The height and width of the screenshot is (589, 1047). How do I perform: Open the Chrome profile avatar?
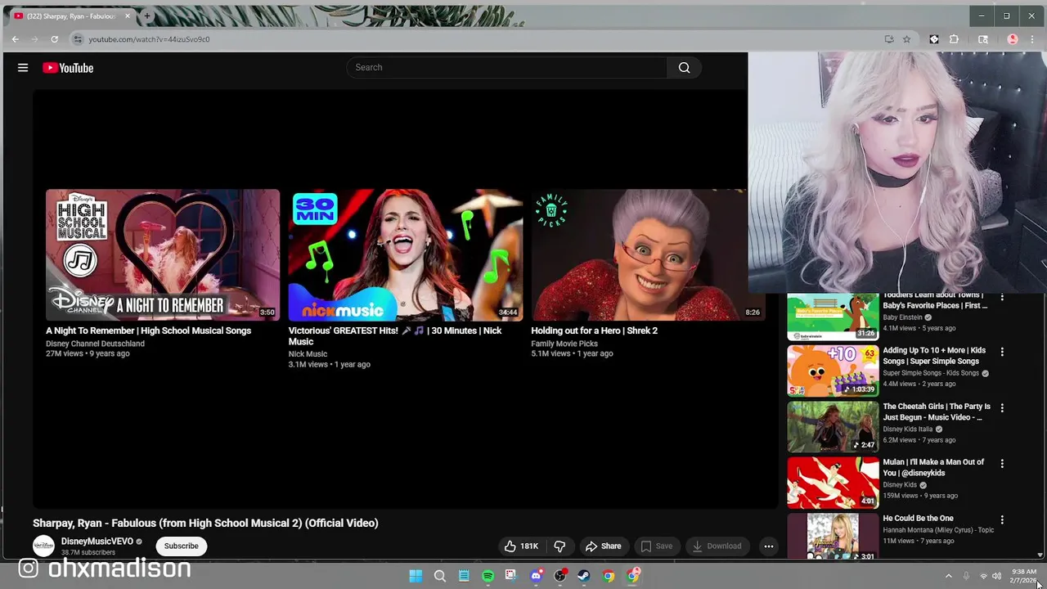(x=1013, y=39)
